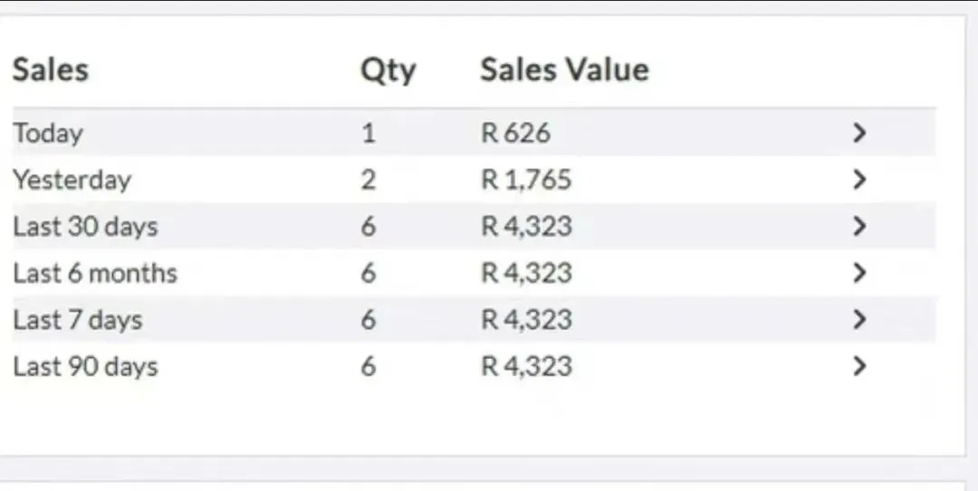The height and width of the screenshot is (491, 978).
Task: Click the Sales column header
Action: pos(51,70)
